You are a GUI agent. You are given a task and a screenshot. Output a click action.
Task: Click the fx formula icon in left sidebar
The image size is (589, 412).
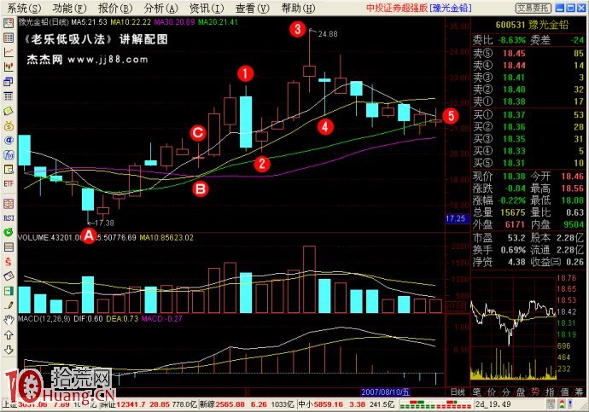click(x=9, y=154)
